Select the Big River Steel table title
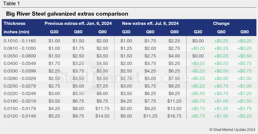The image size is (258, 134). (x=67, y=14)
